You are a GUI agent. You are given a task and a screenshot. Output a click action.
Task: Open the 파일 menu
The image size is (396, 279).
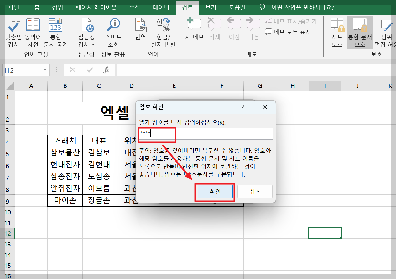coord(13,7)
